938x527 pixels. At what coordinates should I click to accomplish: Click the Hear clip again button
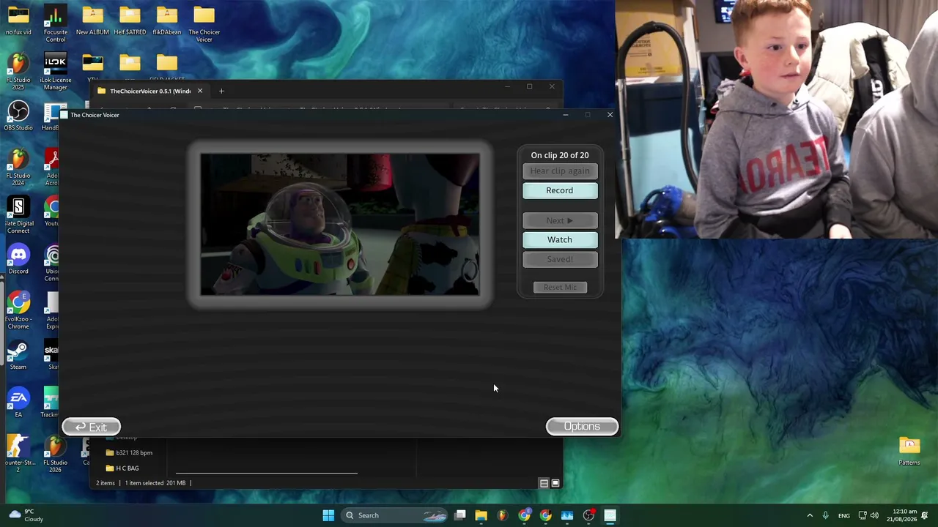560,171
